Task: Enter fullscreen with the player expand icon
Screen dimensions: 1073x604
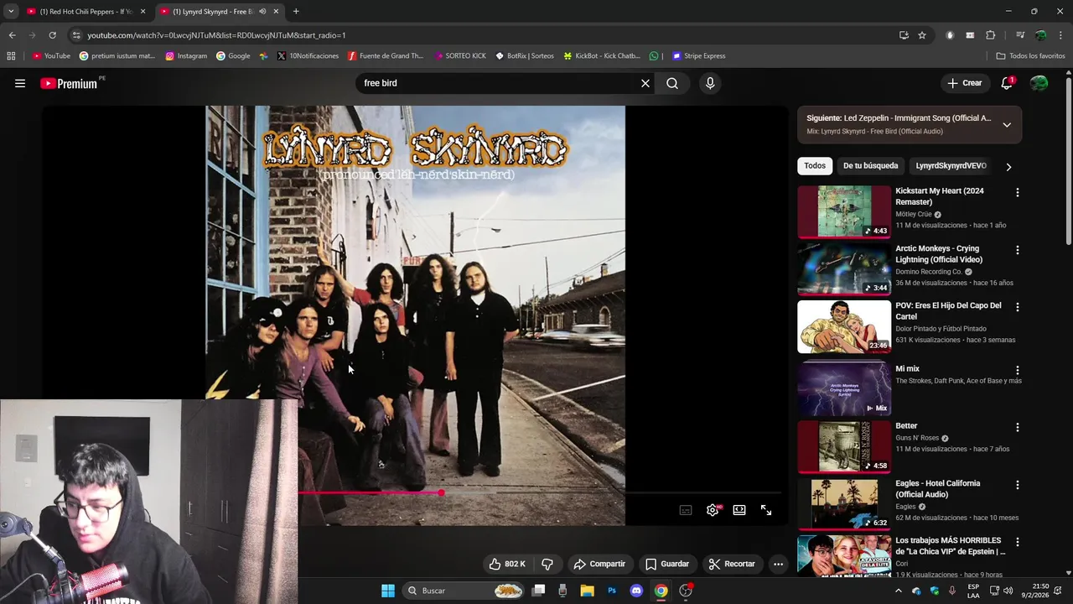Action: point(766,510)
